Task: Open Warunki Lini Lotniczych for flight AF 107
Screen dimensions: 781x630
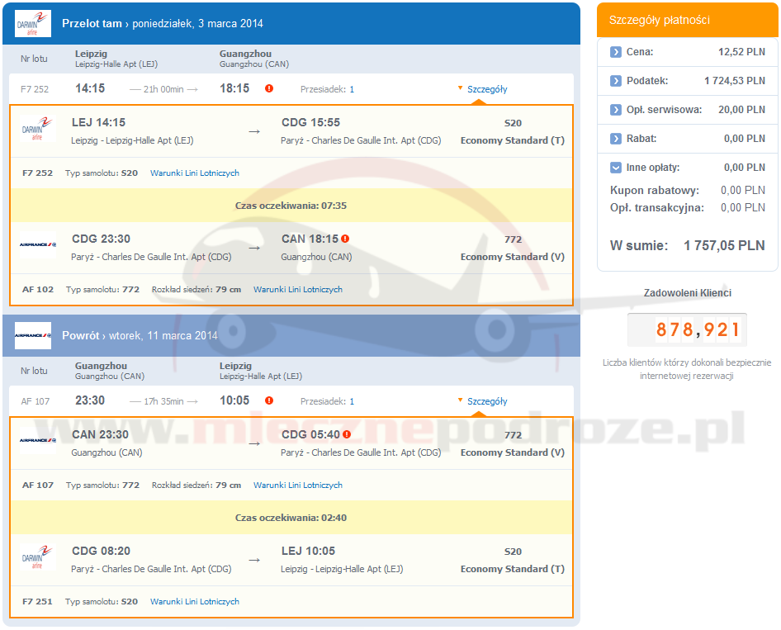Action: coord(297,486)
